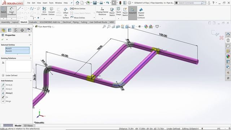231x130 pixels.
Task: Click the Undo icon
Action: (x=108, y=3)
